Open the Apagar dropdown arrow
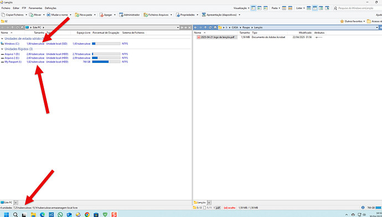Viewport: 382px width, 217px height. coord(115,15)
